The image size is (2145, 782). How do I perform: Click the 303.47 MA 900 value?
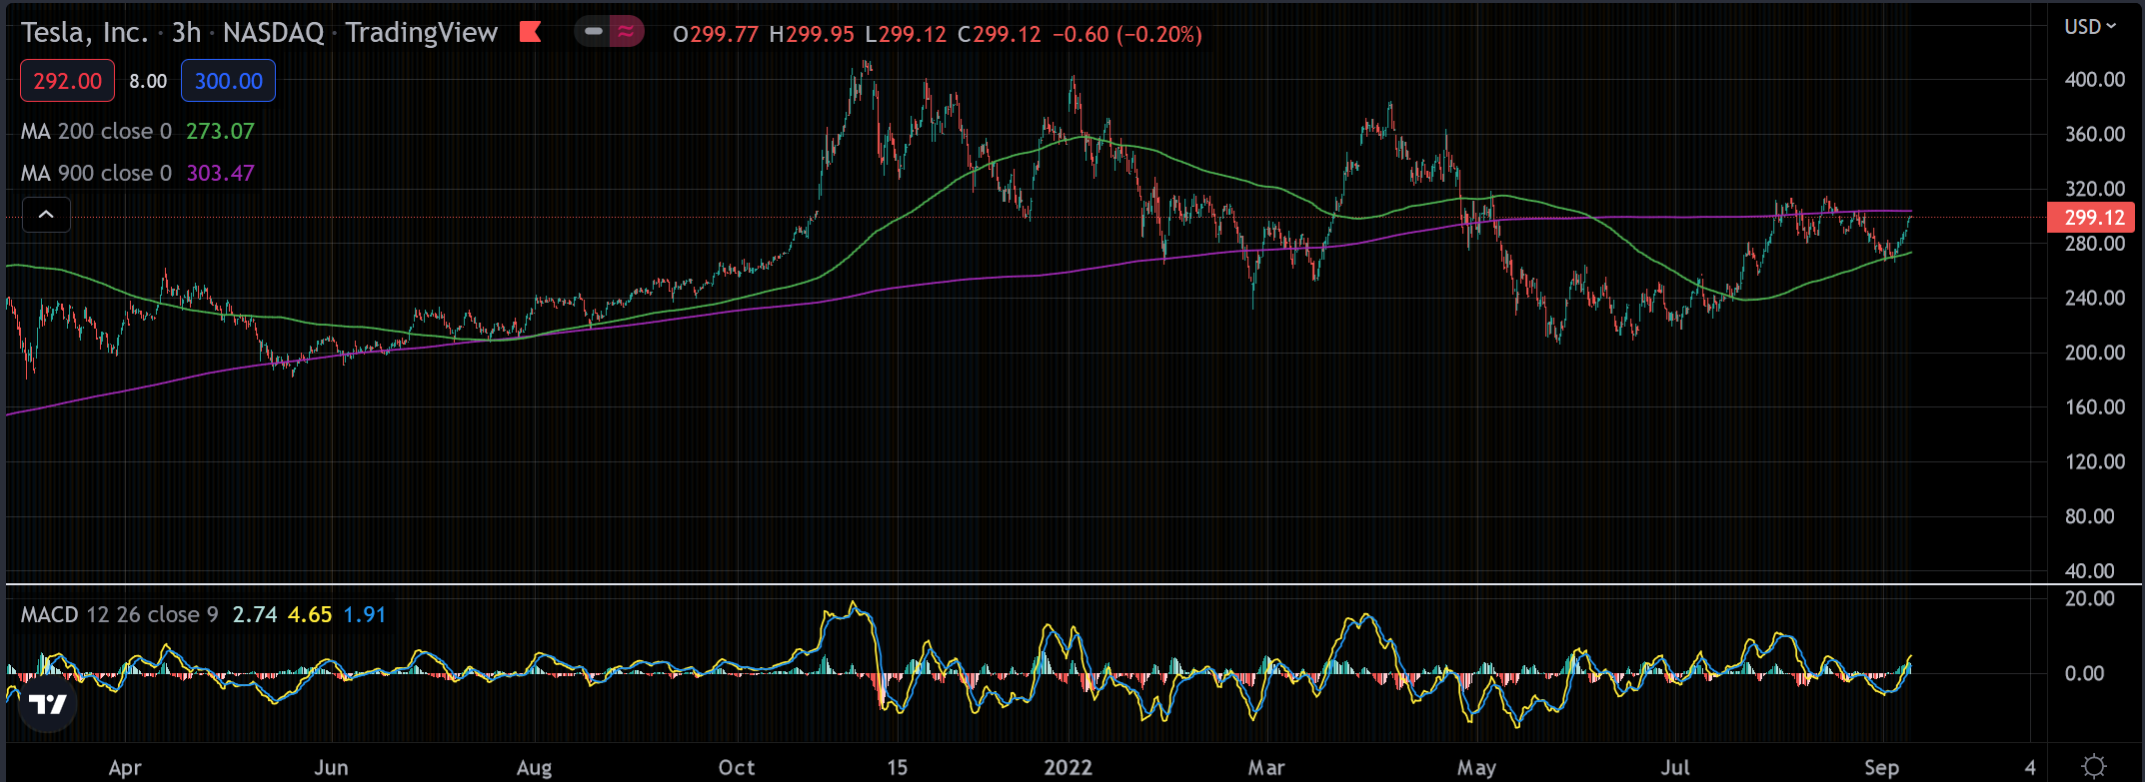tap(221, 173)
